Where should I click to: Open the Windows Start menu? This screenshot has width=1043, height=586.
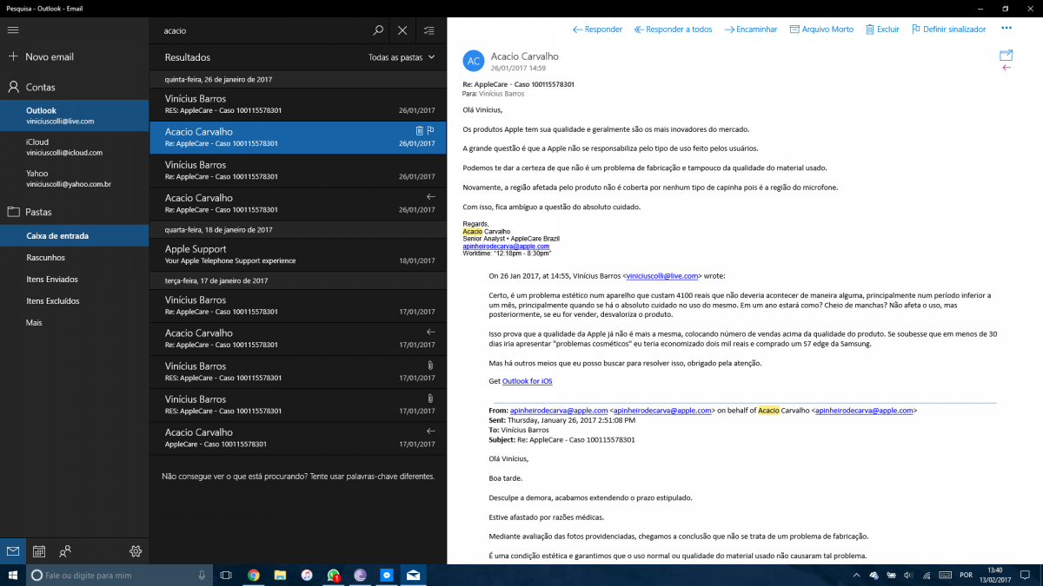(13, 575)
